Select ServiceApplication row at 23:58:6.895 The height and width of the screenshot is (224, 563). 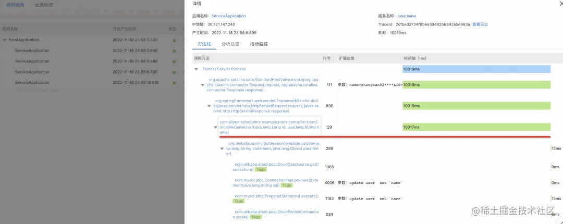pos(92,72)
